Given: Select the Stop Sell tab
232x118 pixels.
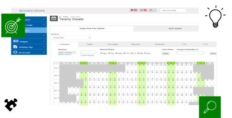Looking at the screenshot, I should 135,44.
